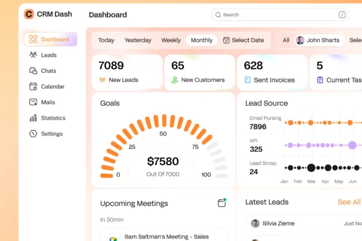Click the CRM Dash logo icon
This screenshot has width=362, height=241.
[29, 14]
